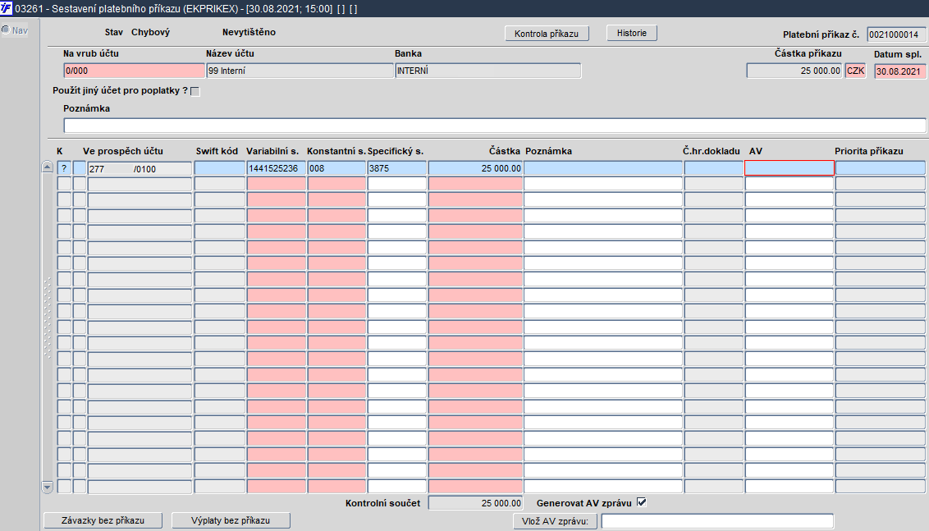Click the Na vrub účtu field 0/000
929x531 pixels.
click(x=134, y=71)
